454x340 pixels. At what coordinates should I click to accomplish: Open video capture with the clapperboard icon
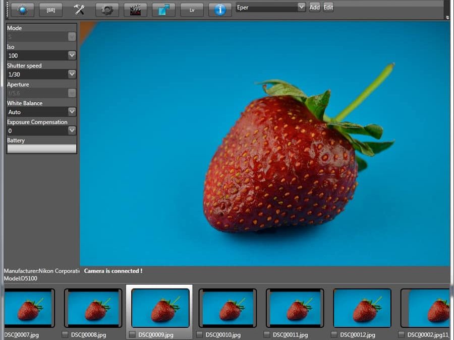coord(135,9)
